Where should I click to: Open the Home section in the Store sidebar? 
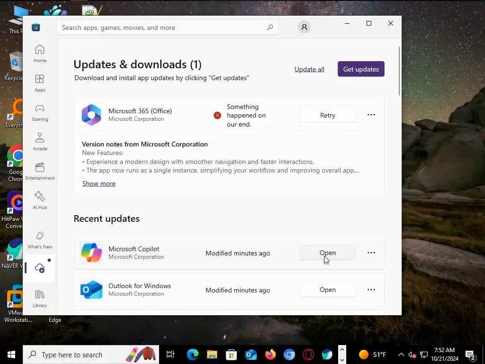click(x=40, y=54)
